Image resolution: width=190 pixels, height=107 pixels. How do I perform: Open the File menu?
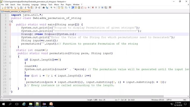point(2,4)
